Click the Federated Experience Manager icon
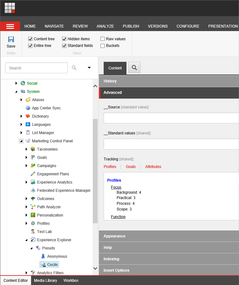 (x=33, y=190)
